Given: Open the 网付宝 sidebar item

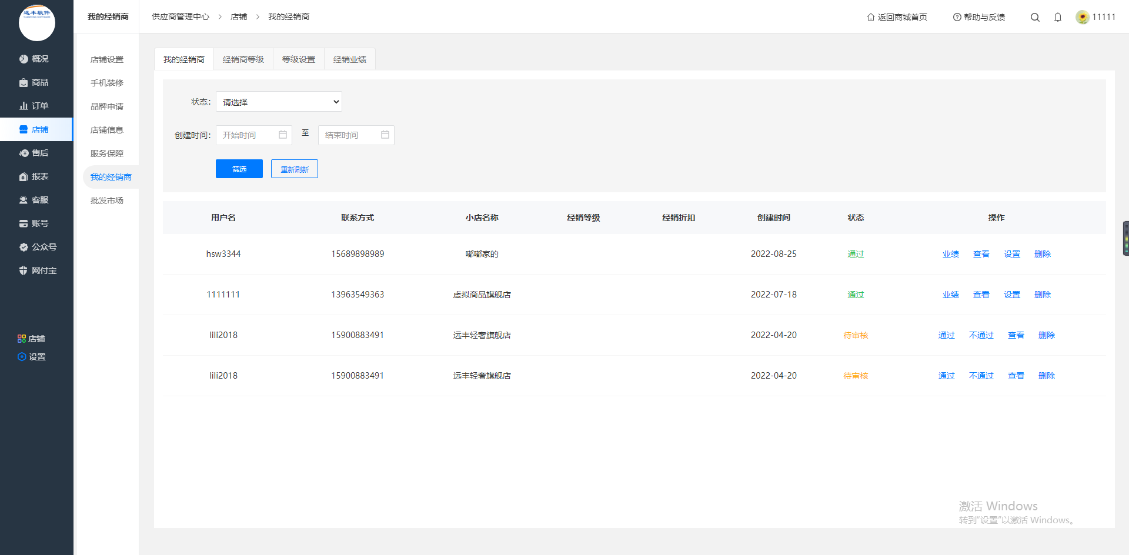Looking at the screenshot, I should pos(38,270).
